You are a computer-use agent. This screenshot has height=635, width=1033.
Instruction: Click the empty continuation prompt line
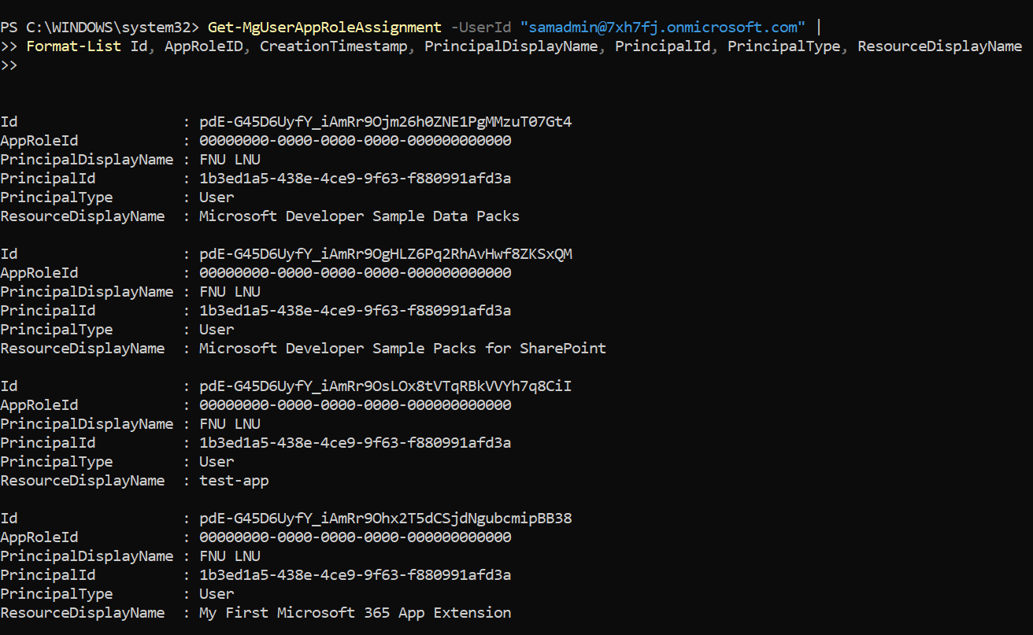[x=9, y=65]
